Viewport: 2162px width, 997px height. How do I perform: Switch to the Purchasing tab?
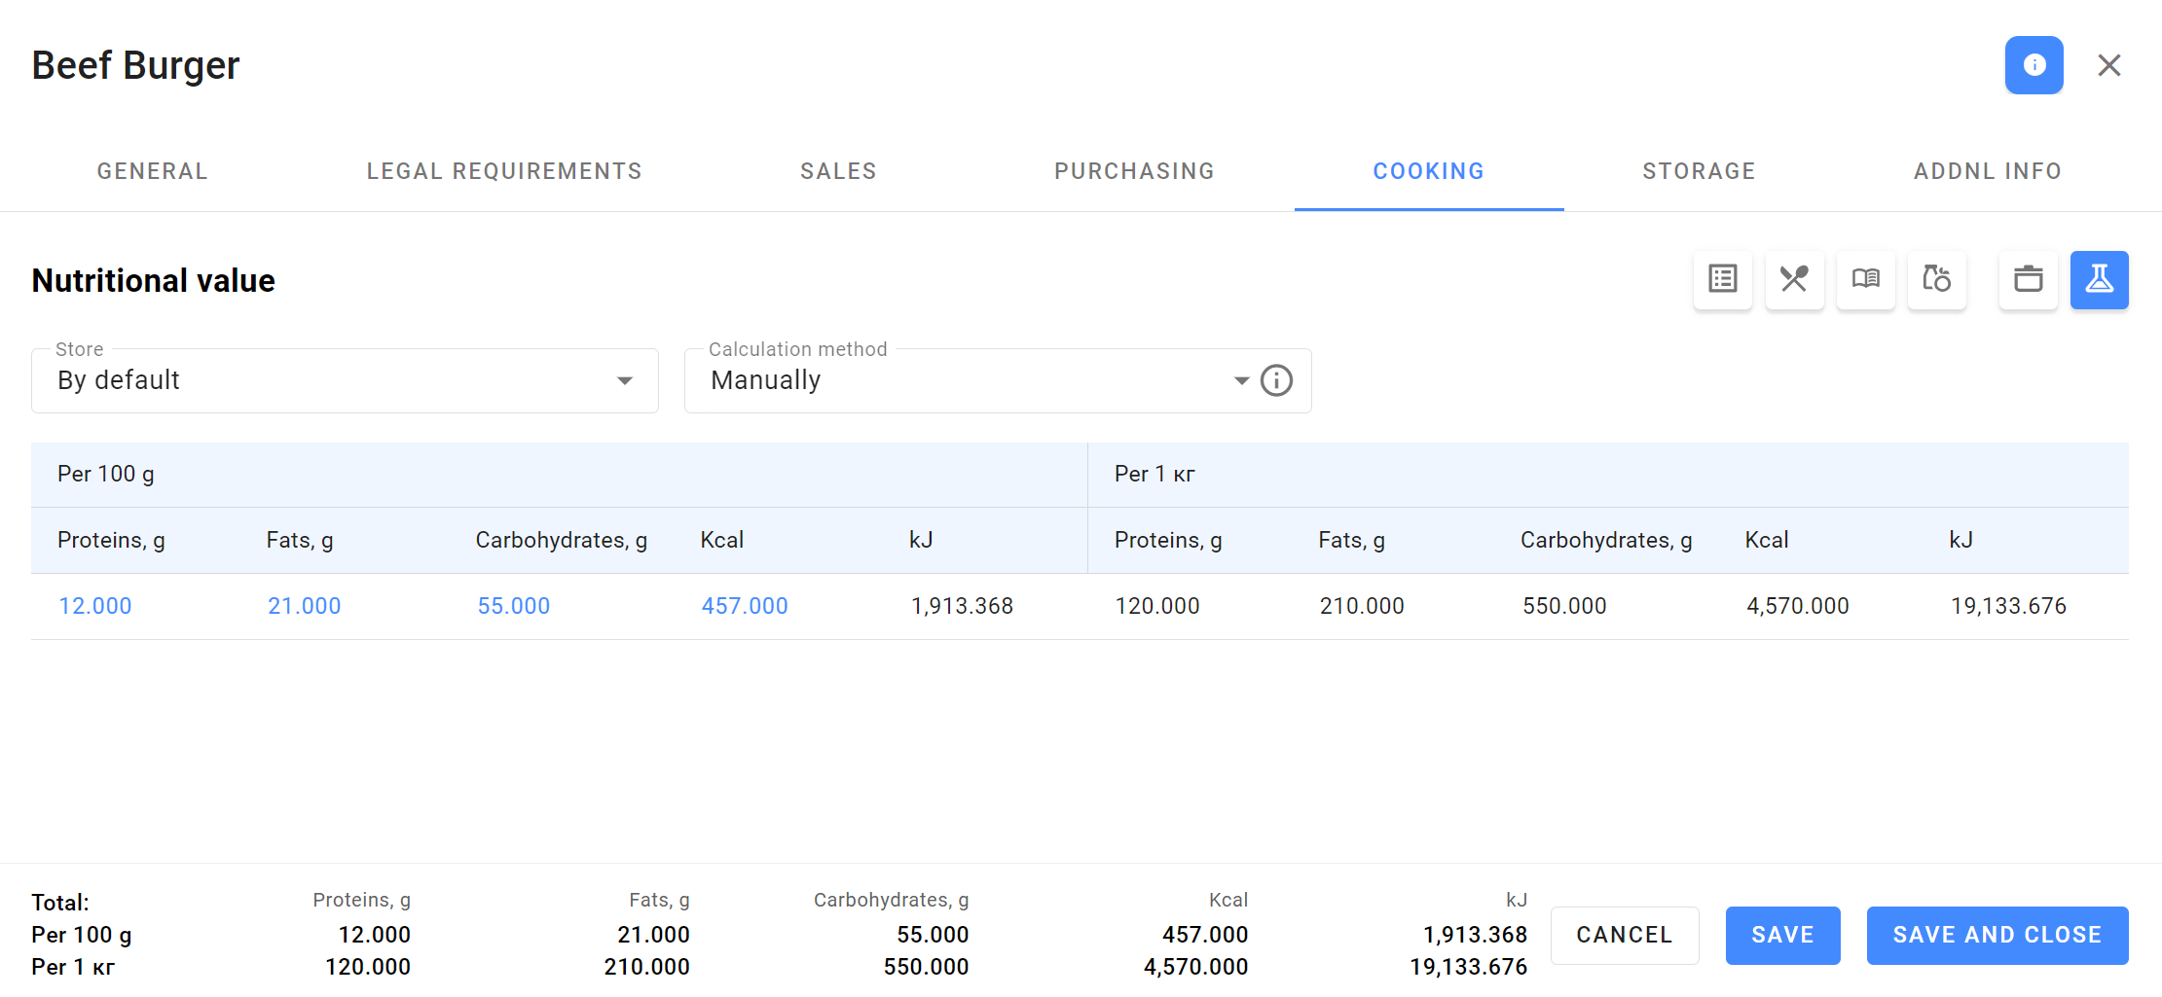click(x=1134, y=171)
